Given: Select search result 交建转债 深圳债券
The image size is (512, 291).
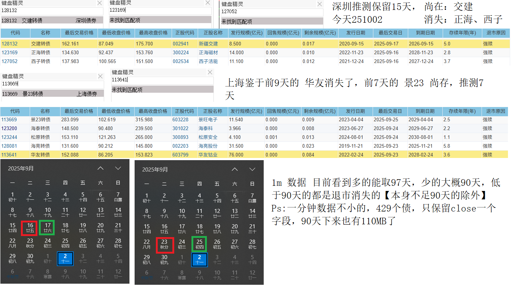Looking at the screenshot, I should [52, 21].
